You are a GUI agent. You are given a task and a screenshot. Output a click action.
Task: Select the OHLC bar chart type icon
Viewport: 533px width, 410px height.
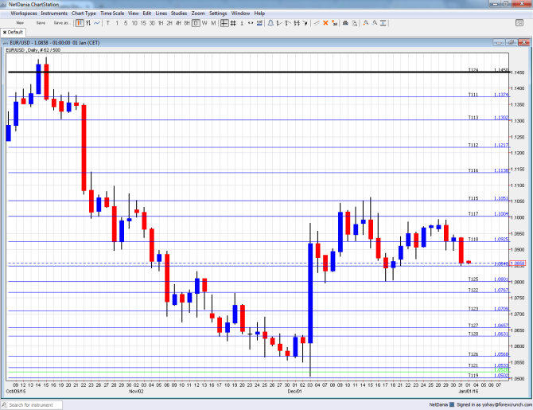[x=88, y=23]
